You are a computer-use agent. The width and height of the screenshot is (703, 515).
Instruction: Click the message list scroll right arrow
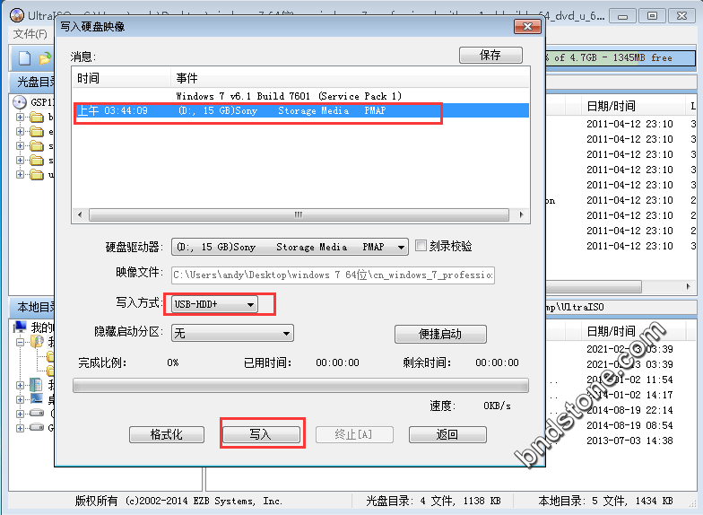point(521,215)
